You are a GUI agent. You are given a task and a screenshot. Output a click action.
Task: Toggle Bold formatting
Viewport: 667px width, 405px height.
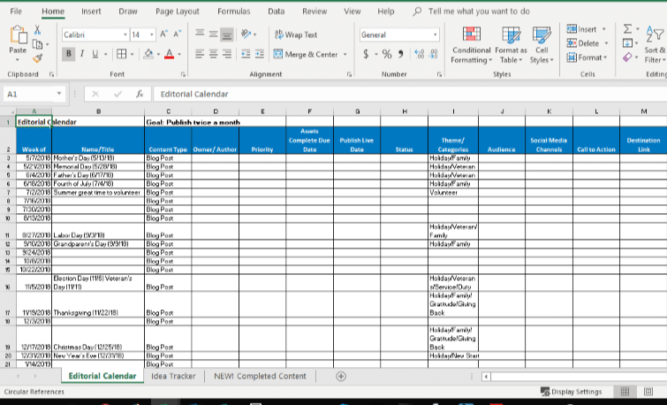[68, 55]
